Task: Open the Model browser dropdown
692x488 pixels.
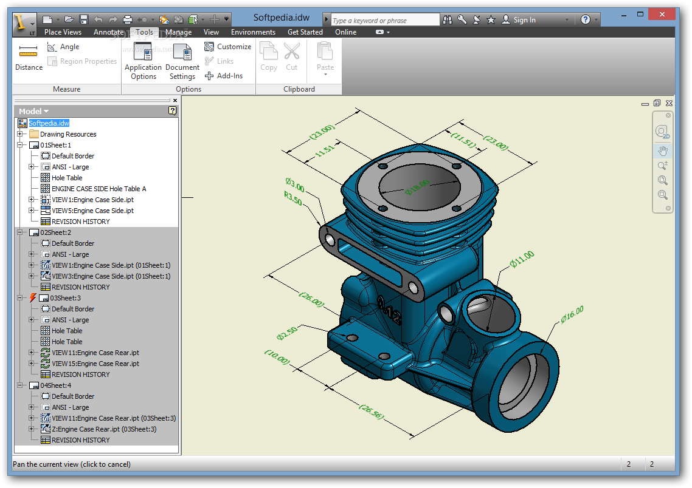Action: 33,111
